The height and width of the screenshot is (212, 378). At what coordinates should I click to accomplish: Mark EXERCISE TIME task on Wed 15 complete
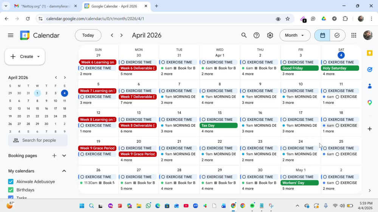click(x=204, y=120)
